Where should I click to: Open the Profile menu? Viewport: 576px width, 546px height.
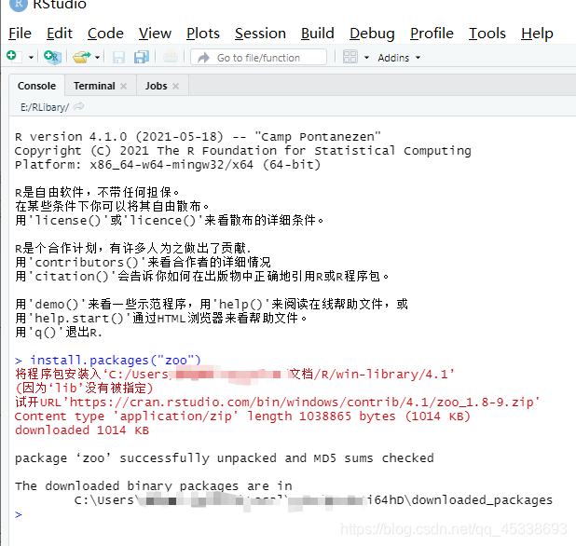432,34
